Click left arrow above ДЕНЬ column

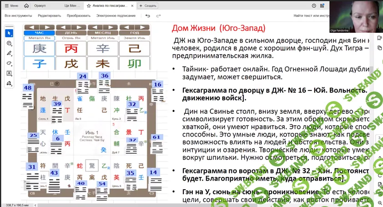tap(63, 27)
